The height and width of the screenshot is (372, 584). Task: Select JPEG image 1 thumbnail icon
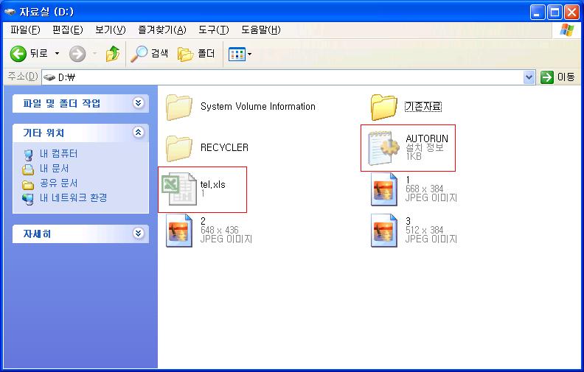pyautogui.click(x=384, y=189)
